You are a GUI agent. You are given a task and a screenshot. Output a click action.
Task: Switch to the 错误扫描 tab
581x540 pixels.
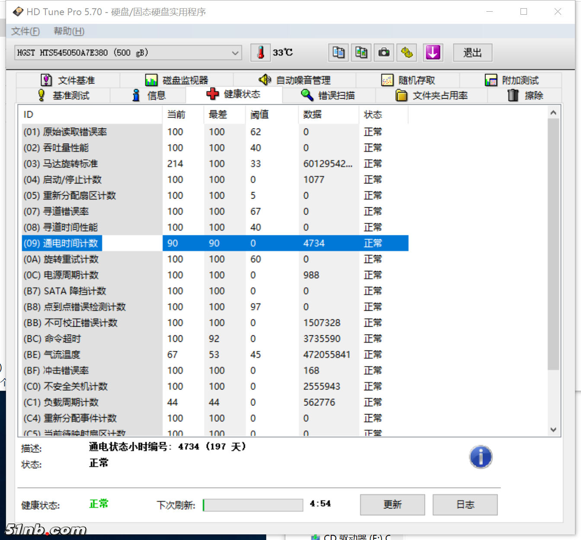tap(329, 96)
